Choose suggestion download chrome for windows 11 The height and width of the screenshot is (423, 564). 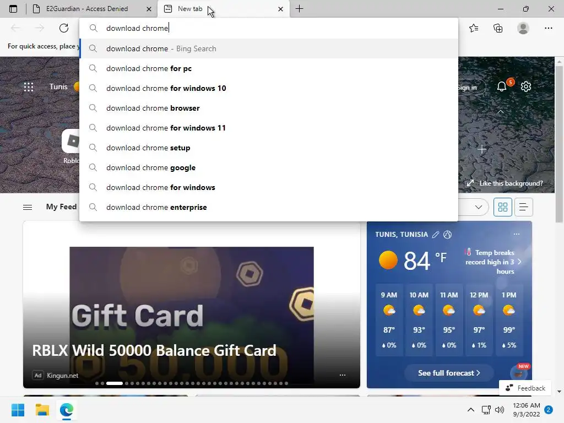coord(269,128)
